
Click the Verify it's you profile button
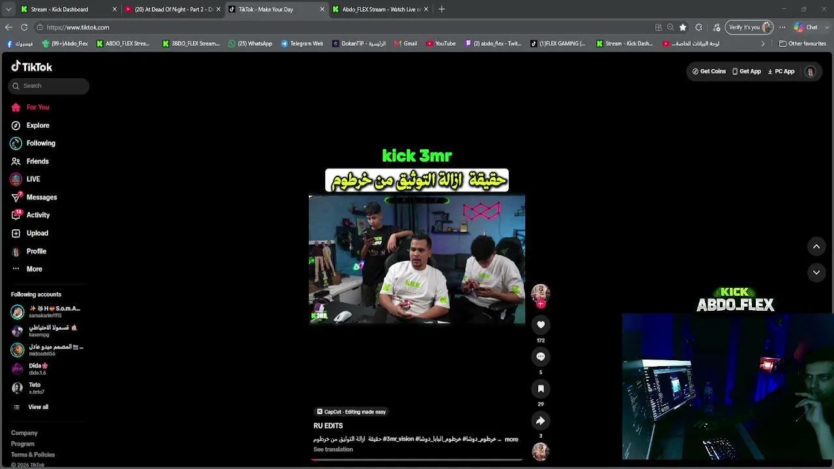[750, 27]
